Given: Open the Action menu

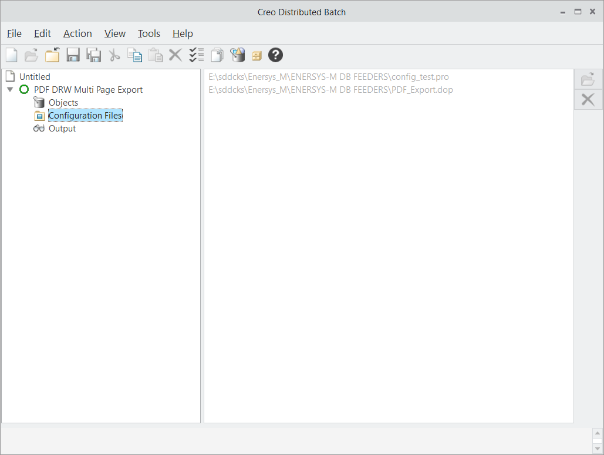Looking at the screenshot, I should click(x=77, y=33).
